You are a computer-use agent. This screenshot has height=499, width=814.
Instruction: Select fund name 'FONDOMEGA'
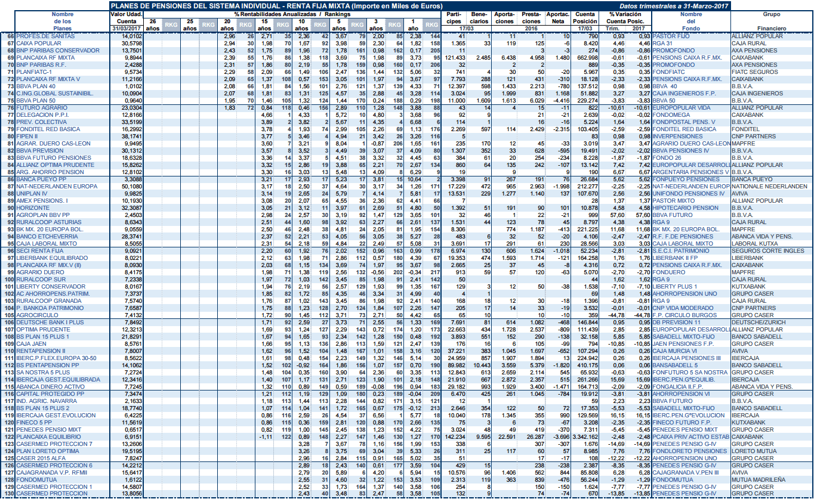(670, 114)
